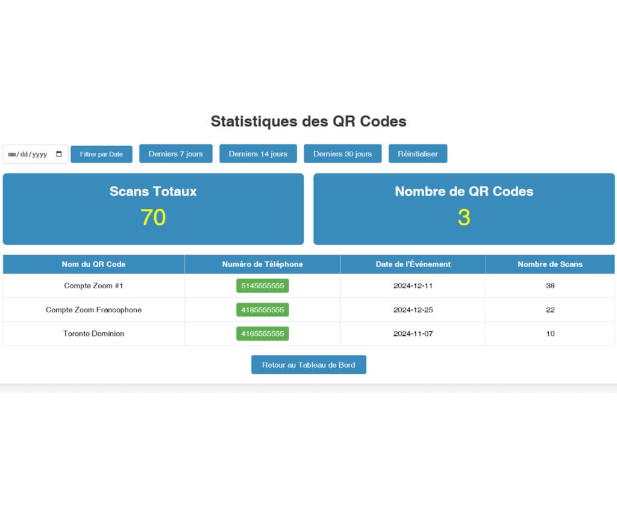Click the Date de l'Événement column header
The width and height of the screenshot is (617, 508).
click(413, 264)
